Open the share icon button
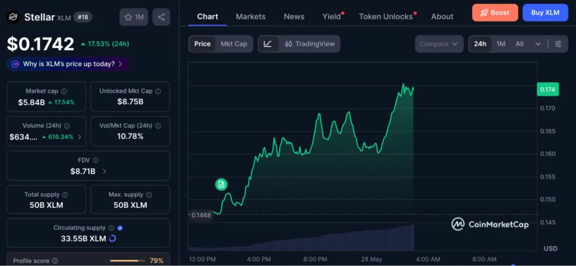576x266 pixels. pos(161,17)
